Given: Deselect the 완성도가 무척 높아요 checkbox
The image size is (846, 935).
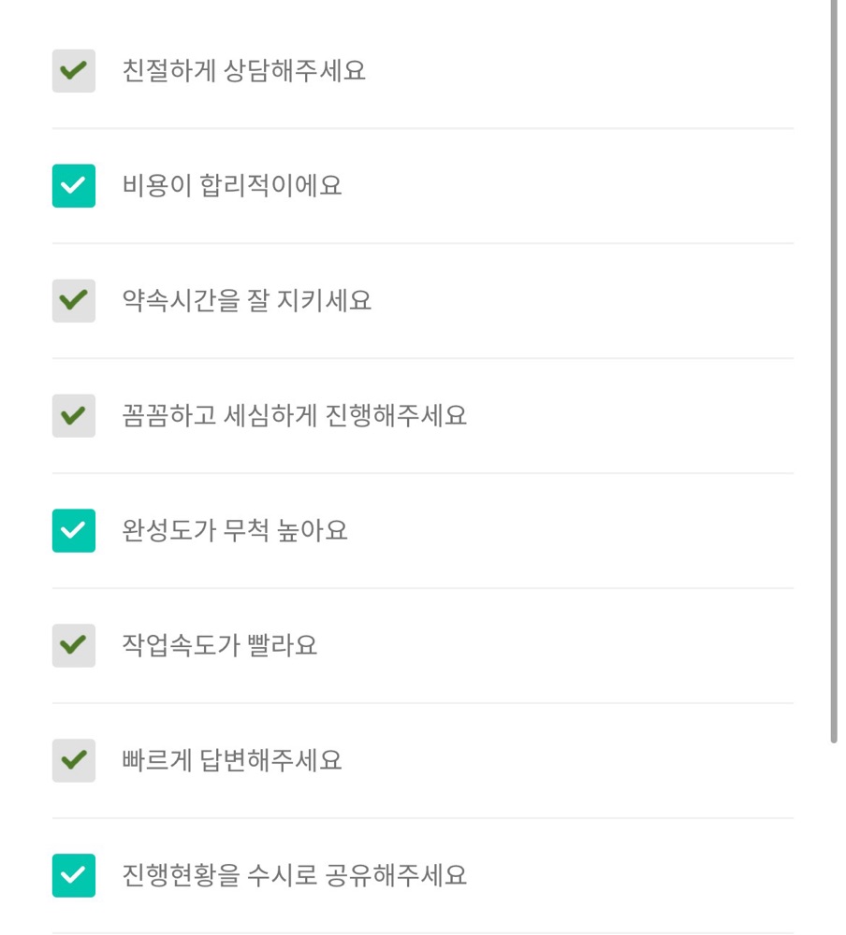Looking at the screenshot, I should pos(73,531).
